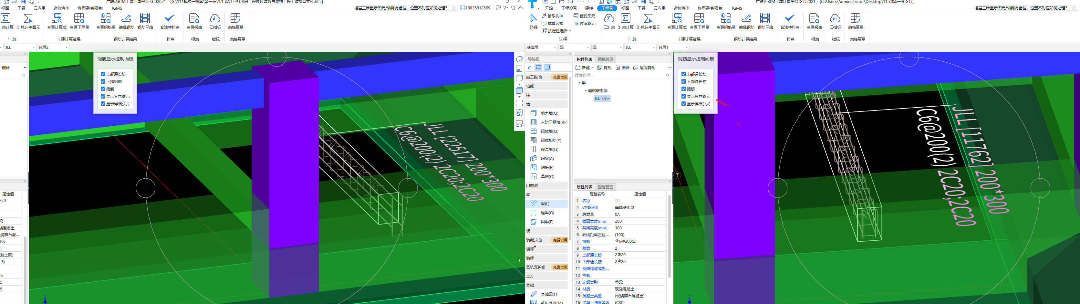Activate the 批量选择 batch select tool
Viewport: 1080px width, 304px height.
coord(553,24)
